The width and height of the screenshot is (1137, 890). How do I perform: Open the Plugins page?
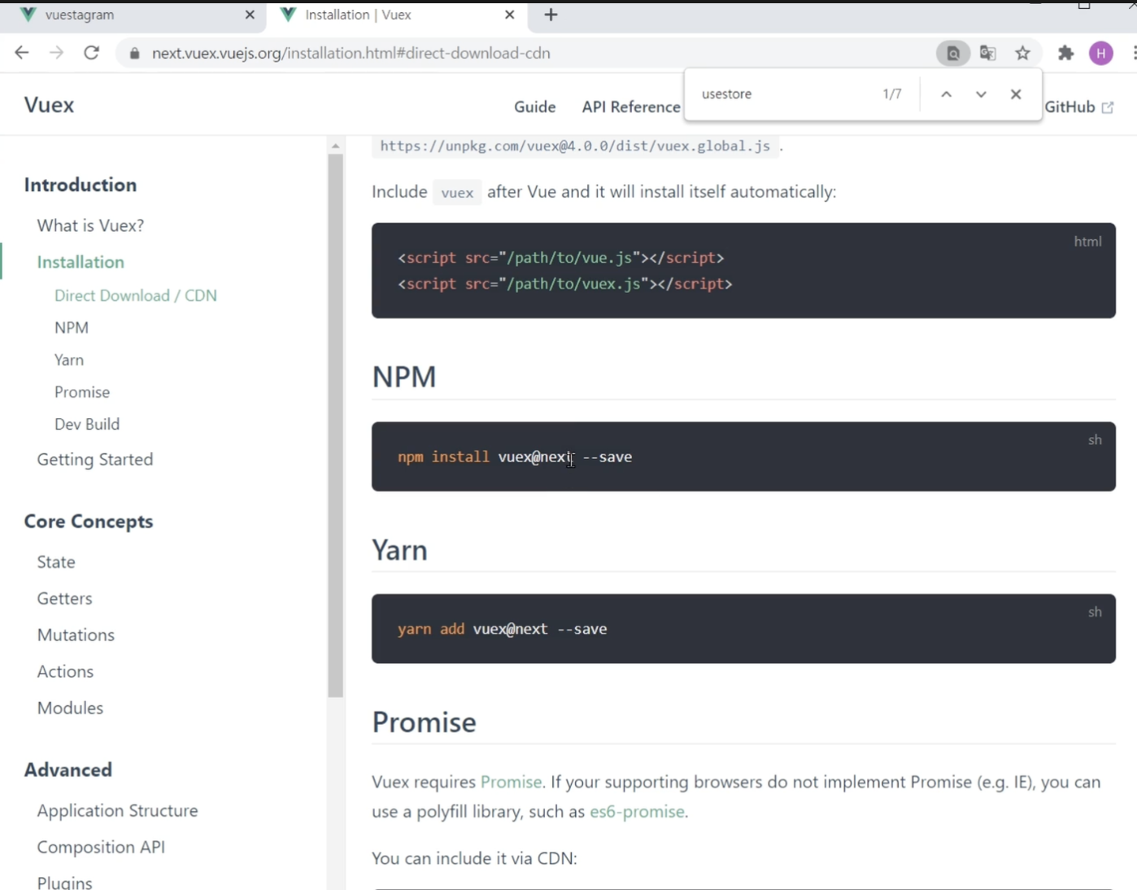pos(64,882)
